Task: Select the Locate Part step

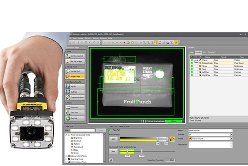Action: [75, 71]
